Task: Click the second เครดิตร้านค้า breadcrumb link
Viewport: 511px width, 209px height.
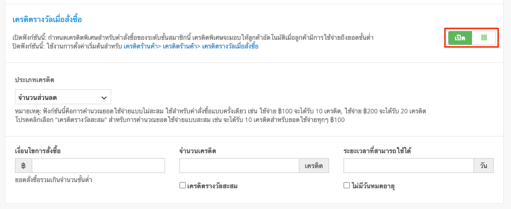Action: point(179,46)
